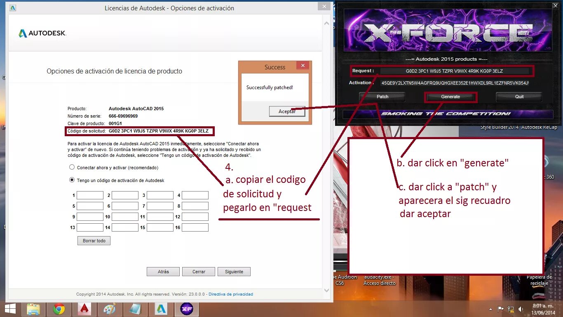The height and width of the screenshot is (317, 563).
Task: Click the Autodesk title bar window icon
Action: 13,8
